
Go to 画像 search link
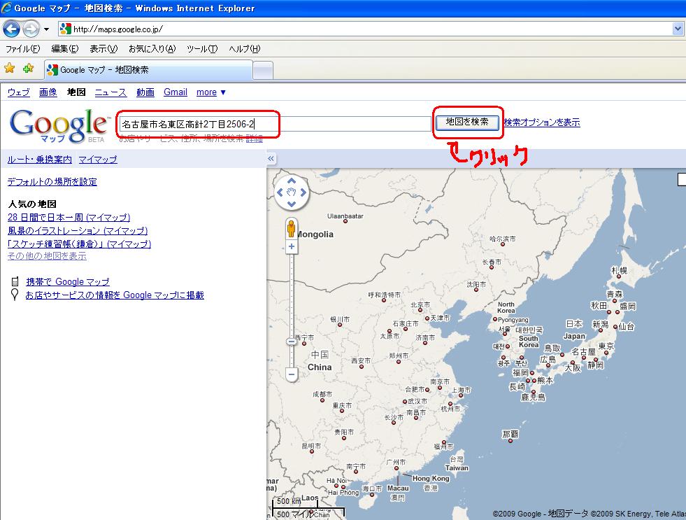48,92
